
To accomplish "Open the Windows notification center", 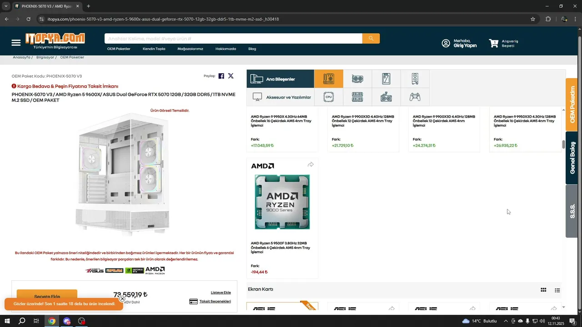I will click(x=572, y=321).
